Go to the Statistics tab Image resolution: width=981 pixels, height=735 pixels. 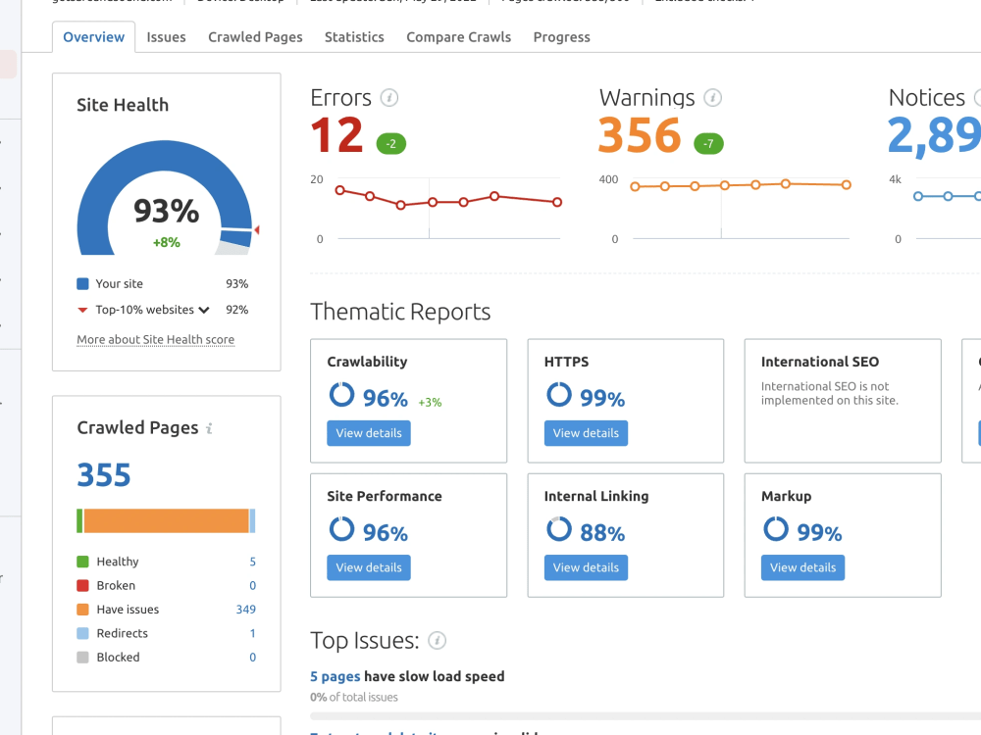[354, 37]
